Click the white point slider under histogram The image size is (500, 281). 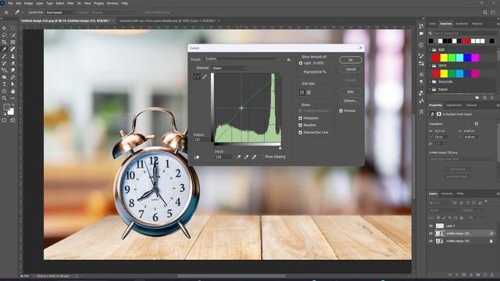pos(280,148)
